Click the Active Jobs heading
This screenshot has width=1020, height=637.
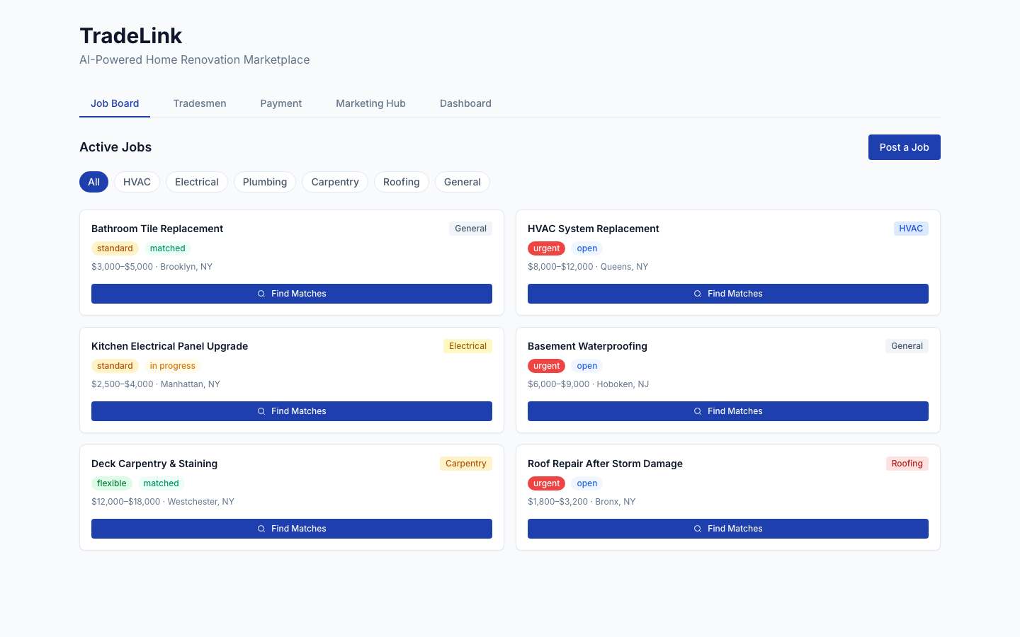(115, 147)
